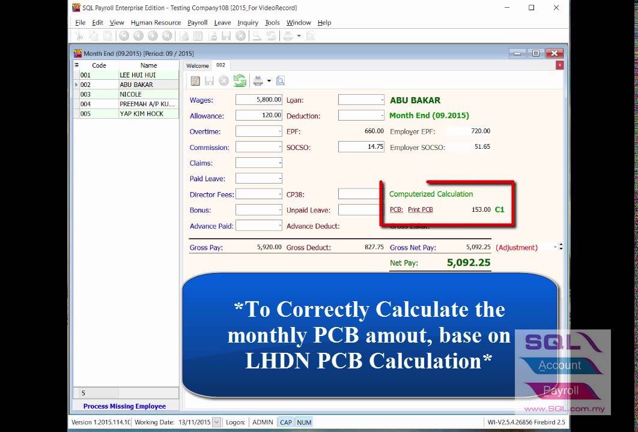The height and width of the screenshot is (432, 638).
Task: Click the grey Cancel icon in the payslip toolbar
Action: [x=223, y=81]
